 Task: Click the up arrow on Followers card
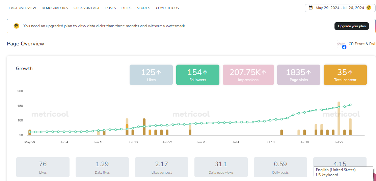click(x=205, y=72)
